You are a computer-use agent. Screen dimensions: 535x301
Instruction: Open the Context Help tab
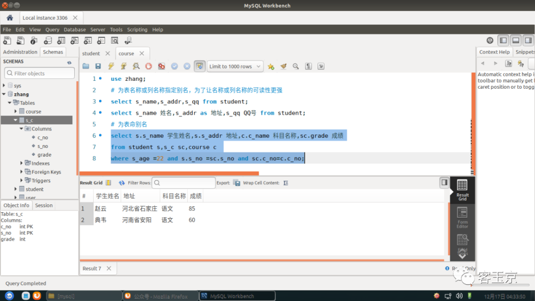point(494,52)
